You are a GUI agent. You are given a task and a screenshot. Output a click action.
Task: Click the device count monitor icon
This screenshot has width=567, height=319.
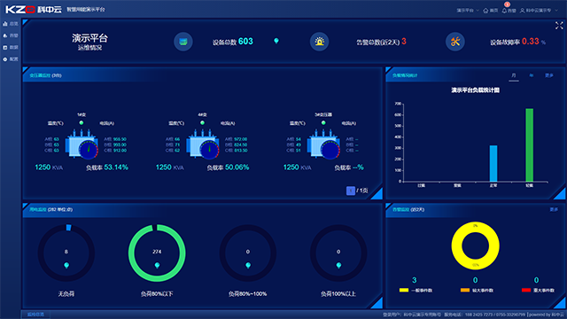(x=183, y=42)
